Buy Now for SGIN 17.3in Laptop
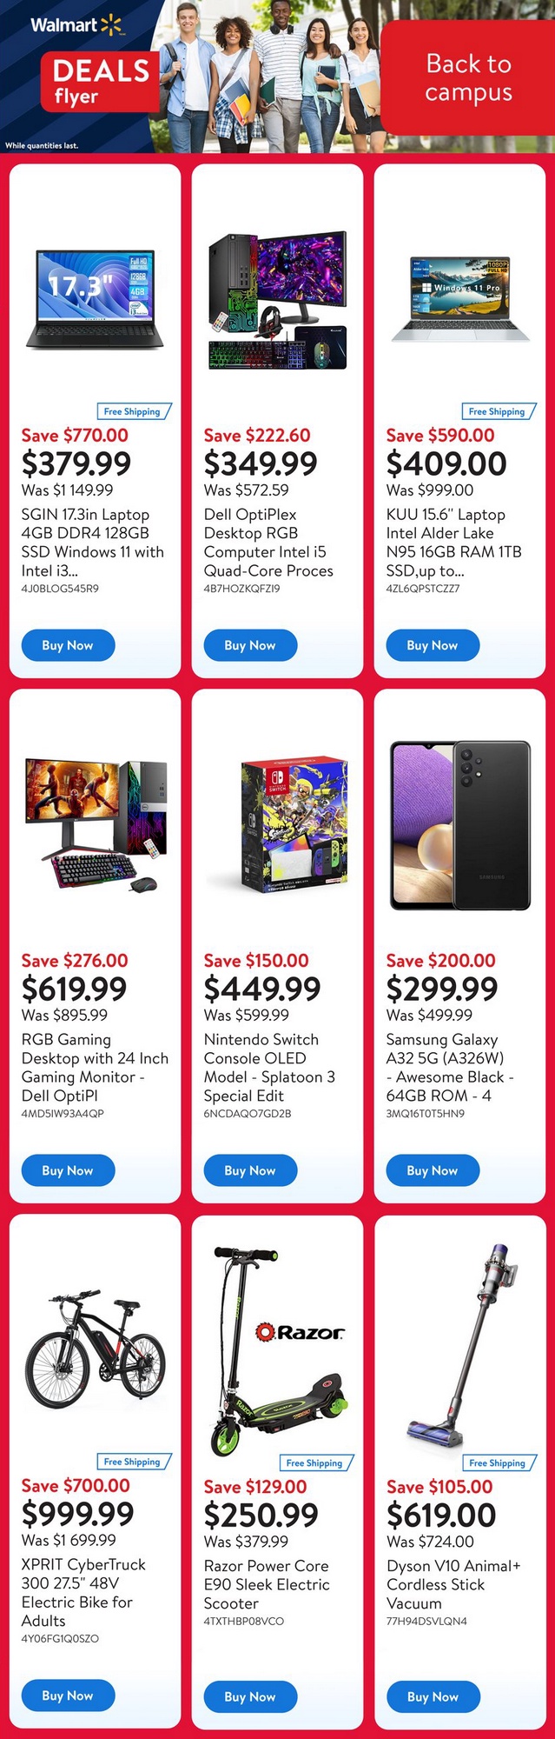Screen dimensions: 555x1739 pyautogui.click(x=68, y=645)
